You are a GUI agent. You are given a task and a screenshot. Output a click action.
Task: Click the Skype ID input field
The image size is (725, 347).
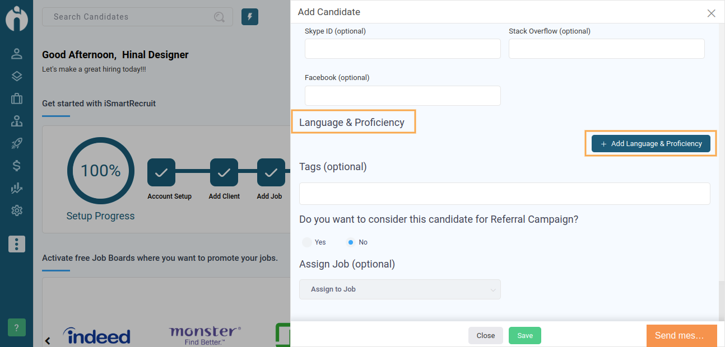(x=403, y=49)
